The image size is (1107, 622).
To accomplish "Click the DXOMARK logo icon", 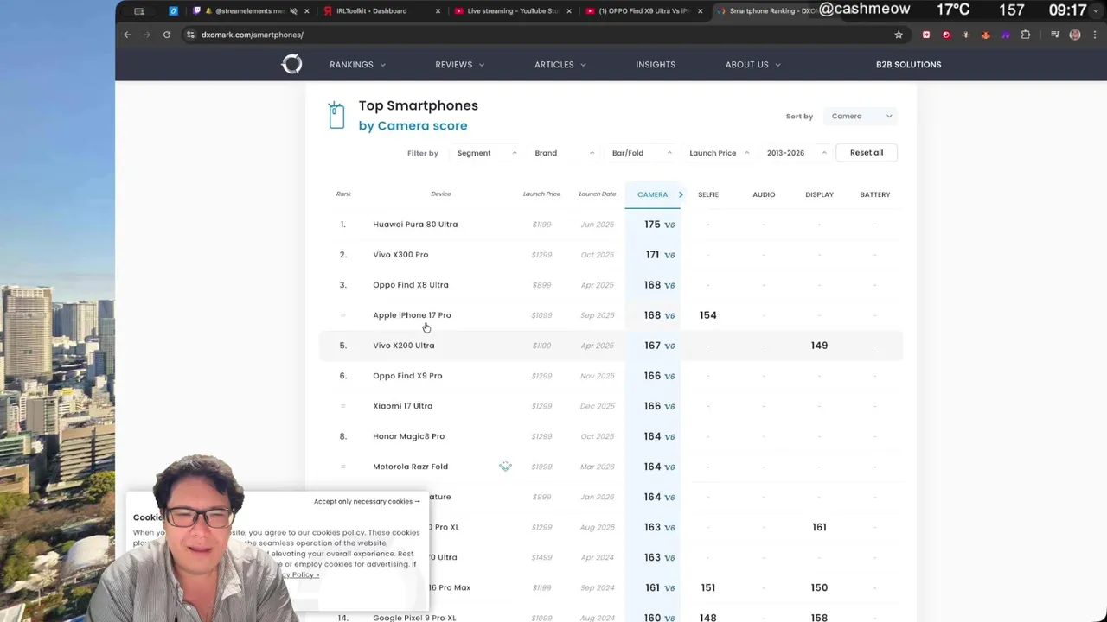I will (291, 64).
